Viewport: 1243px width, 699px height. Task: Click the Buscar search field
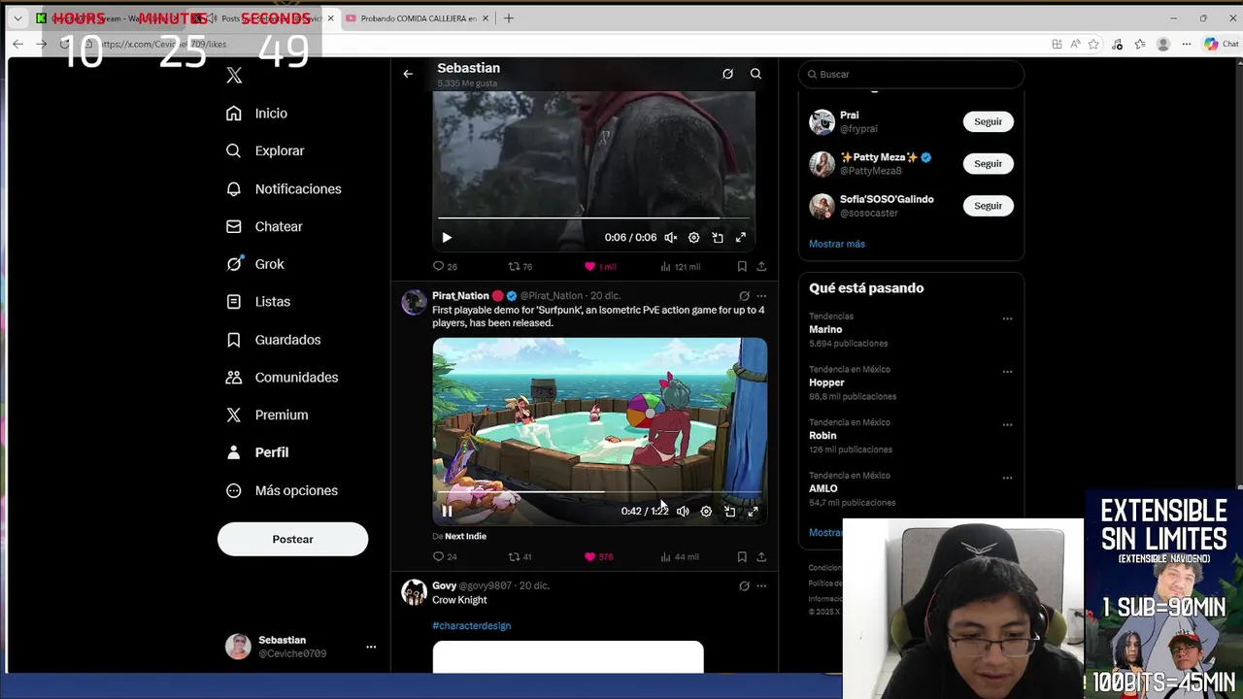[x=911, y=74]
